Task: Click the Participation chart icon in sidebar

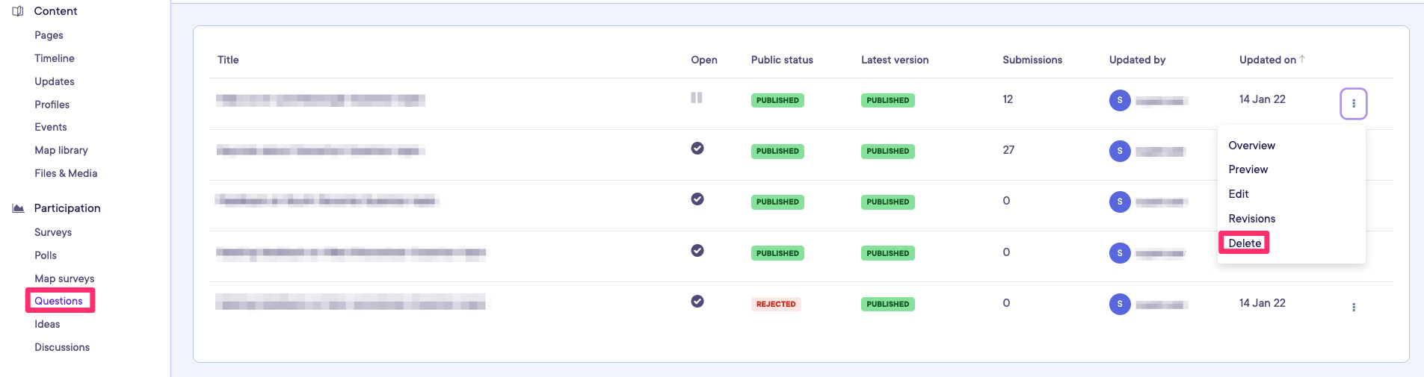Action: 18,208
